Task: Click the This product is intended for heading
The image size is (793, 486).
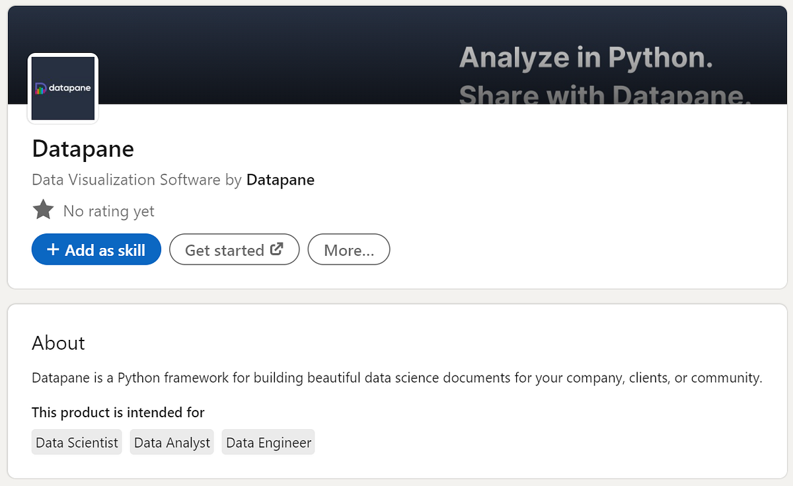Action: (x=118, y=412)
